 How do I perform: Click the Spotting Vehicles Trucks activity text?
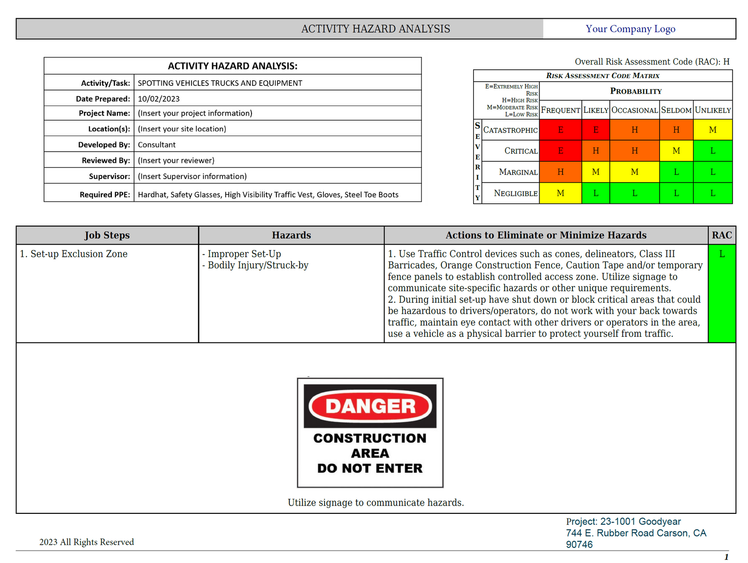click(220, 83)
